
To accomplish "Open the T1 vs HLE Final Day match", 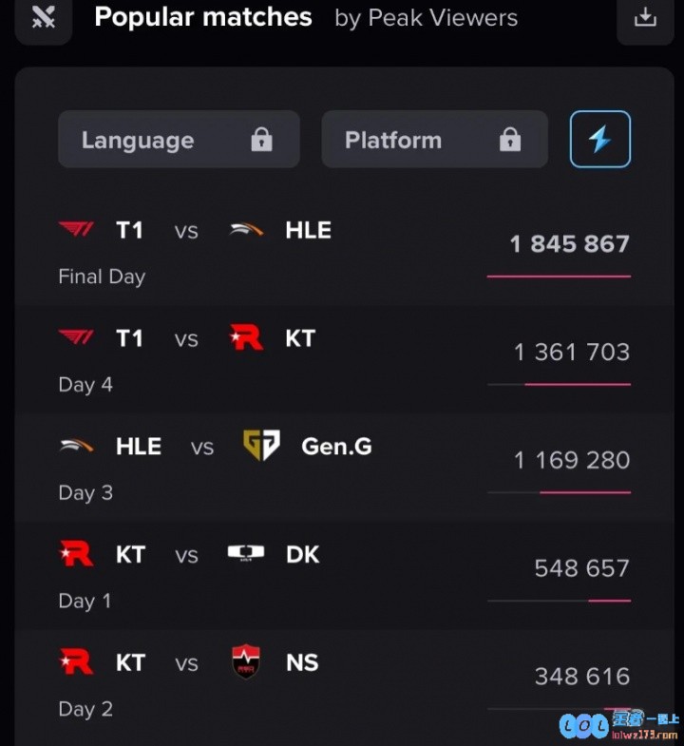I will click(x=345, y=252).
